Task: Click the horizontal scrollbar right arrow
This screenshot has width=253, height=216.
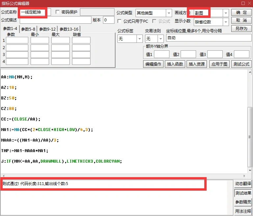Action: click(244, 175)
